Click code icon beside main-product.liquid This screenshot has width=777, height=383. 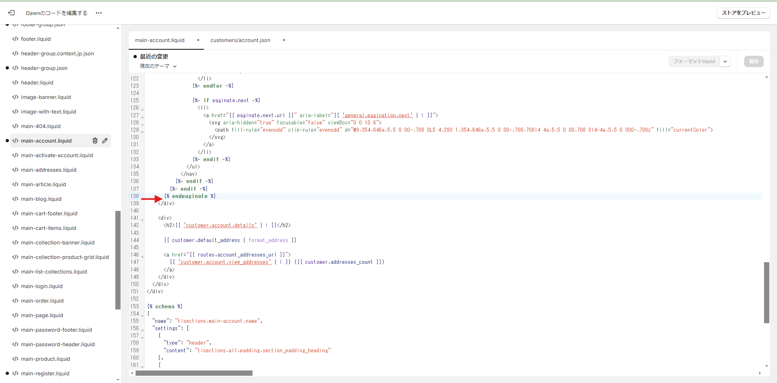coord(15,359)
